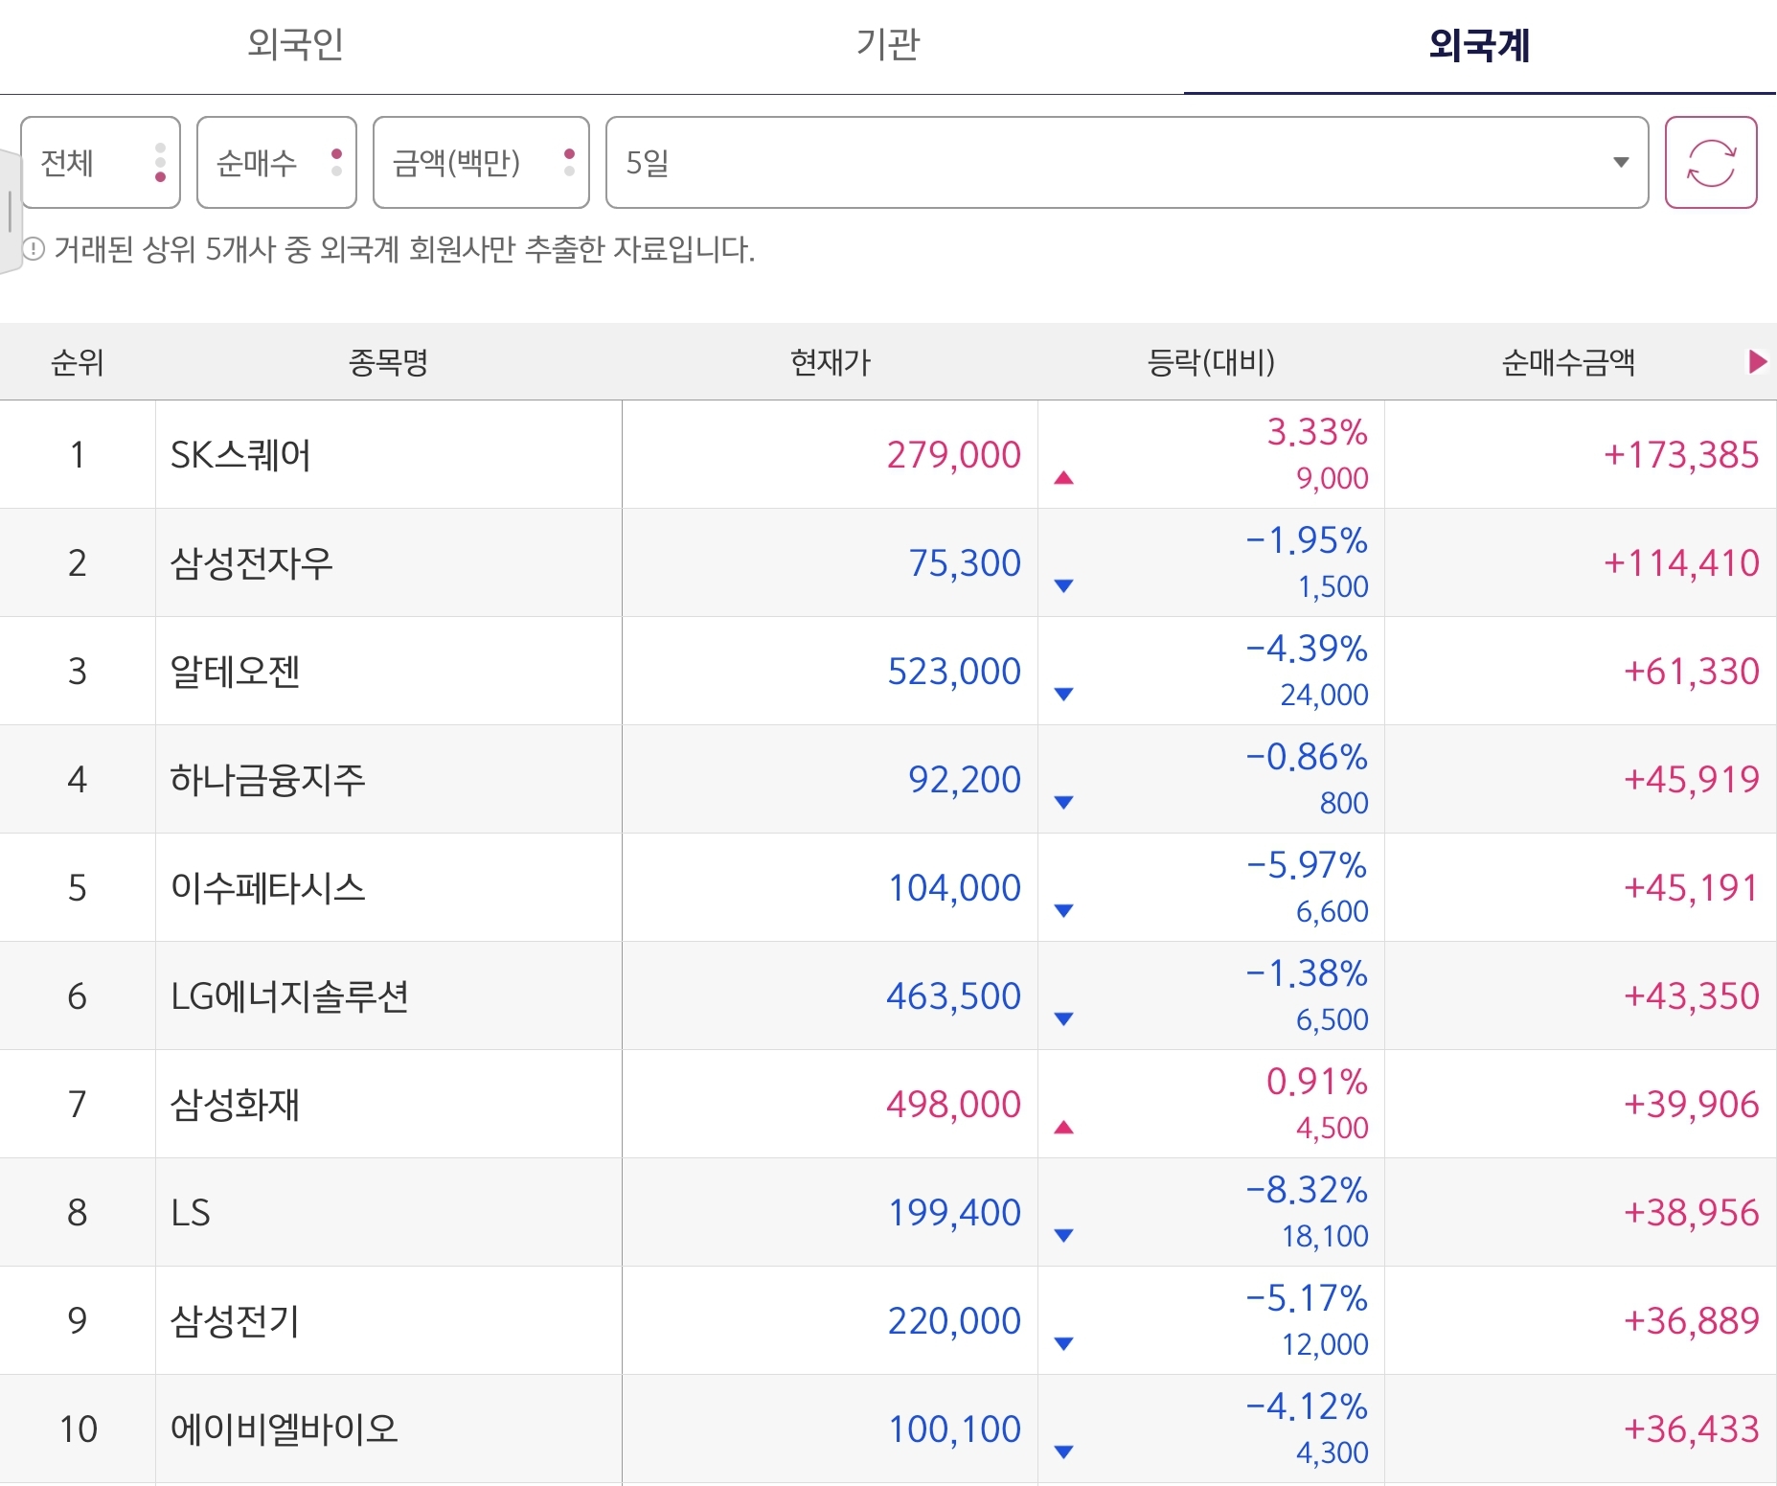
Task: Click the down arrow icon in LS row
Action: (x=1063, y=1235)
